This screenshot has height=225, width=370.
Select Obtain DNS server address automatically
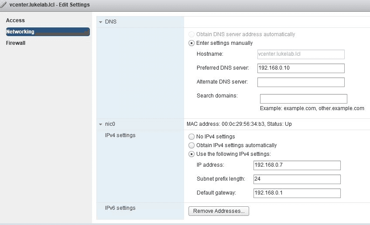click(x=192, y=34)
